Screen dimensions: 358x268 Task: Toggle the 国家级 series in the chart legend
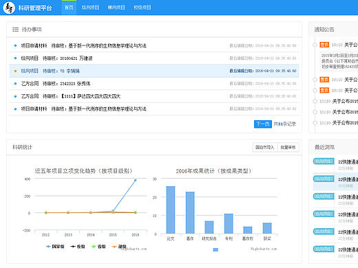click(55, 247)
